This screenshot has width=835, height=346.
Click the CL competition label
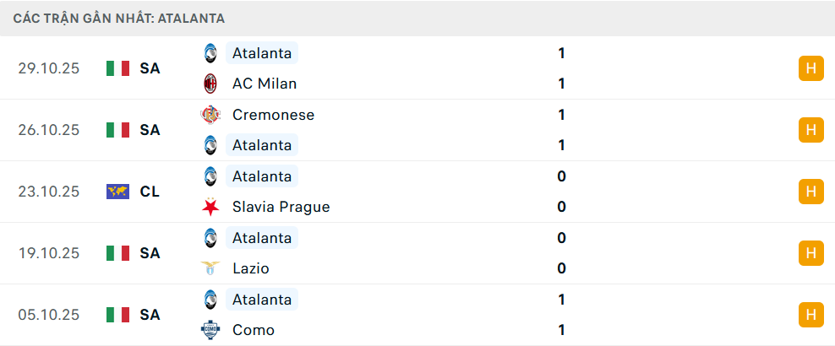coord(150,192)
